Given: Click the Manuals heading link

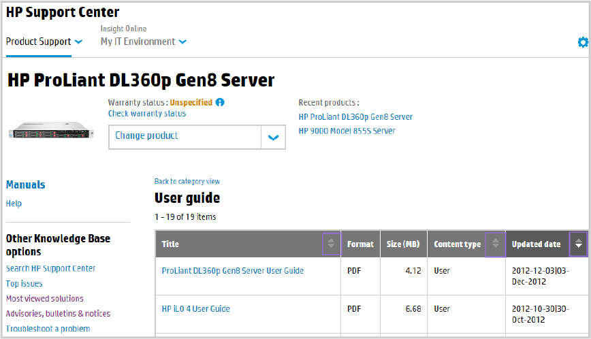Looking at the screenshot, I should click(26, 184).
